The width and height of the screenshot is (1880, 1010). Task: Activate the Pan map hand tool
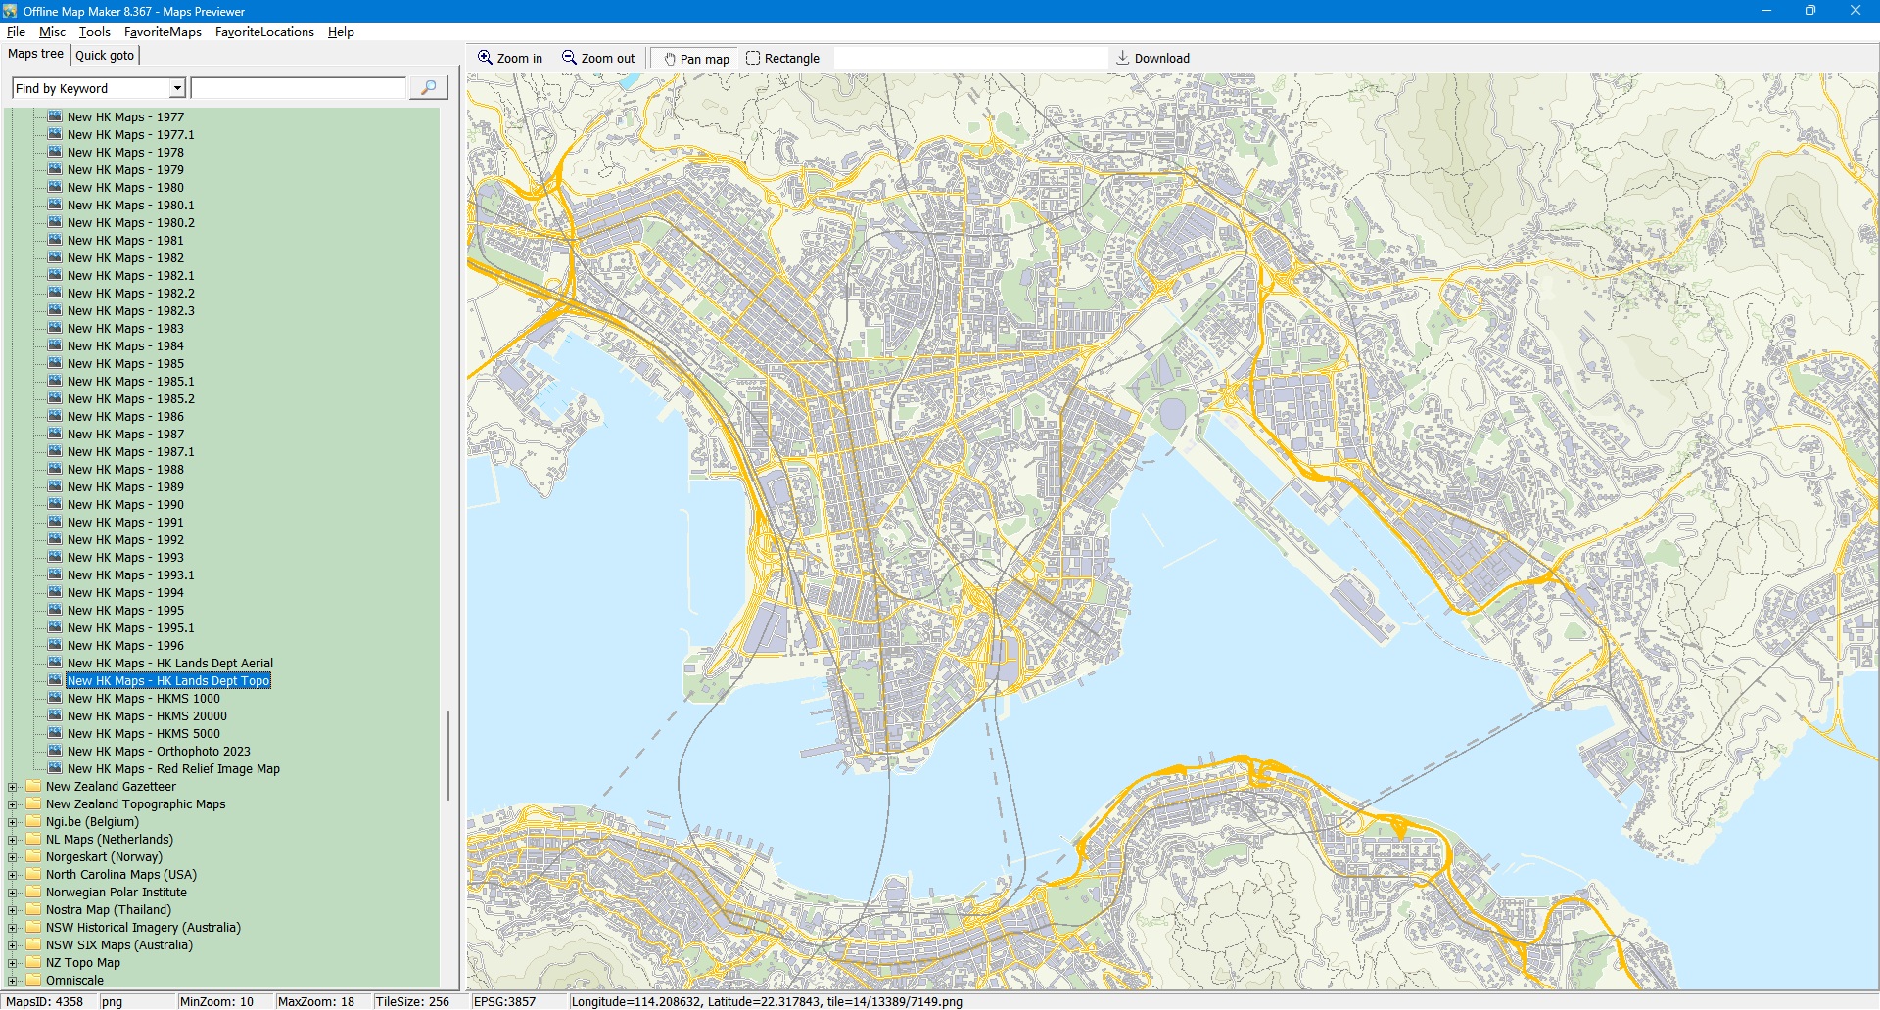(696, 59)
